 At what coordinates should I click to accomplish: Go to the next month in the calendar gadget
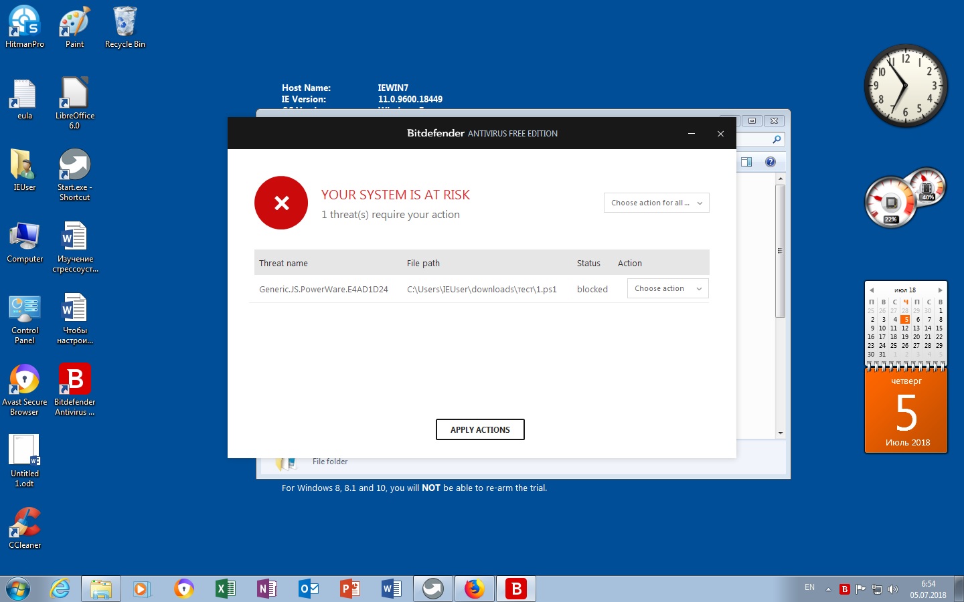coord(940,290)
